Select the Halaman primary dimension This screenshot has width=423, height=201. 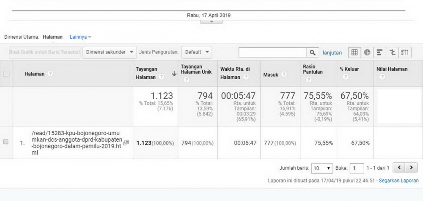(53, 37)
